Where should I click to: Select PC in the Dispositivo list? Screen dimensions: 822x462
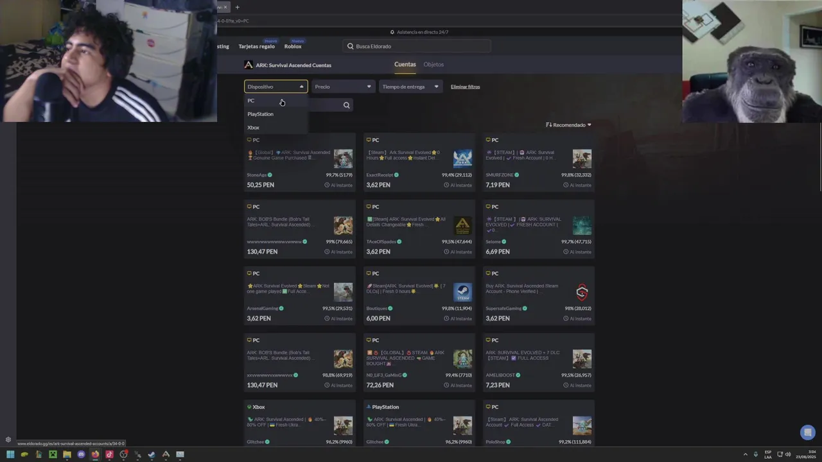pos(276,101)
